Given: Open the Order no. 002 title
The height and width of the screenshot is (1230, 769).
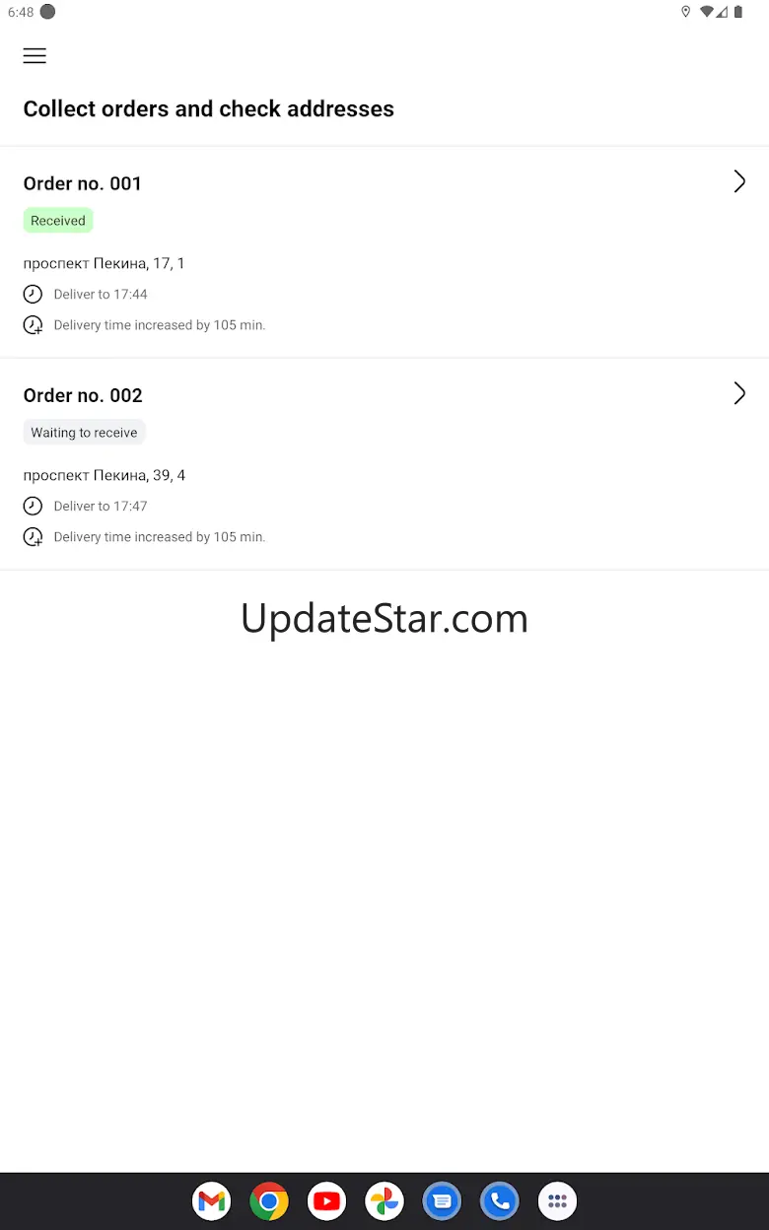Looking at the screenshot, I should click(x=83, y=395).
